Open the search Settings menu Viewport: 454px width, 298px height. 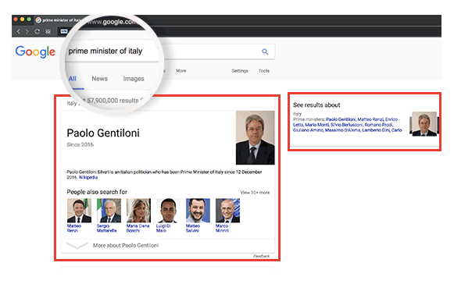click(240, 71)
